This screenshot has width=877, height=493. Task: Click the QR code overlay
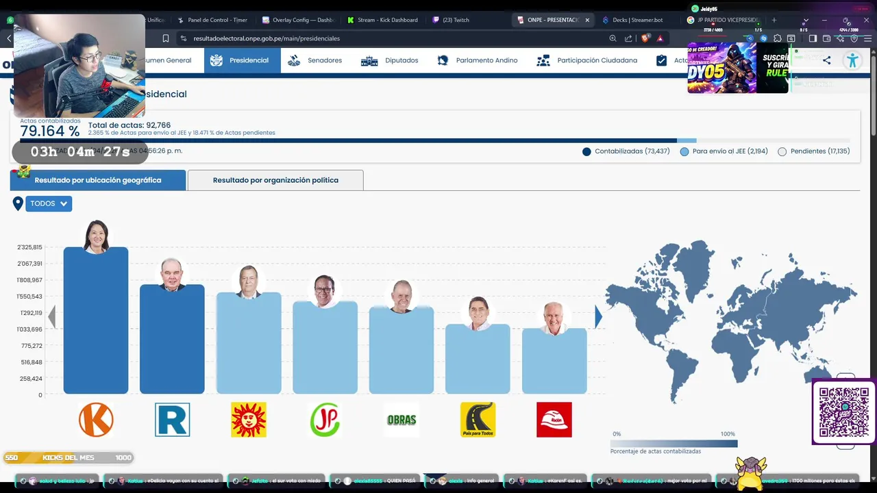(844, 412)
